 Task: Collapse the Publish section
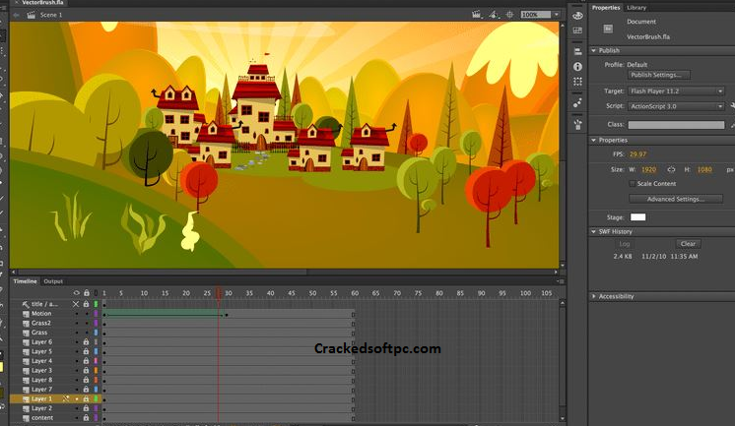click(x=593, y=50)
